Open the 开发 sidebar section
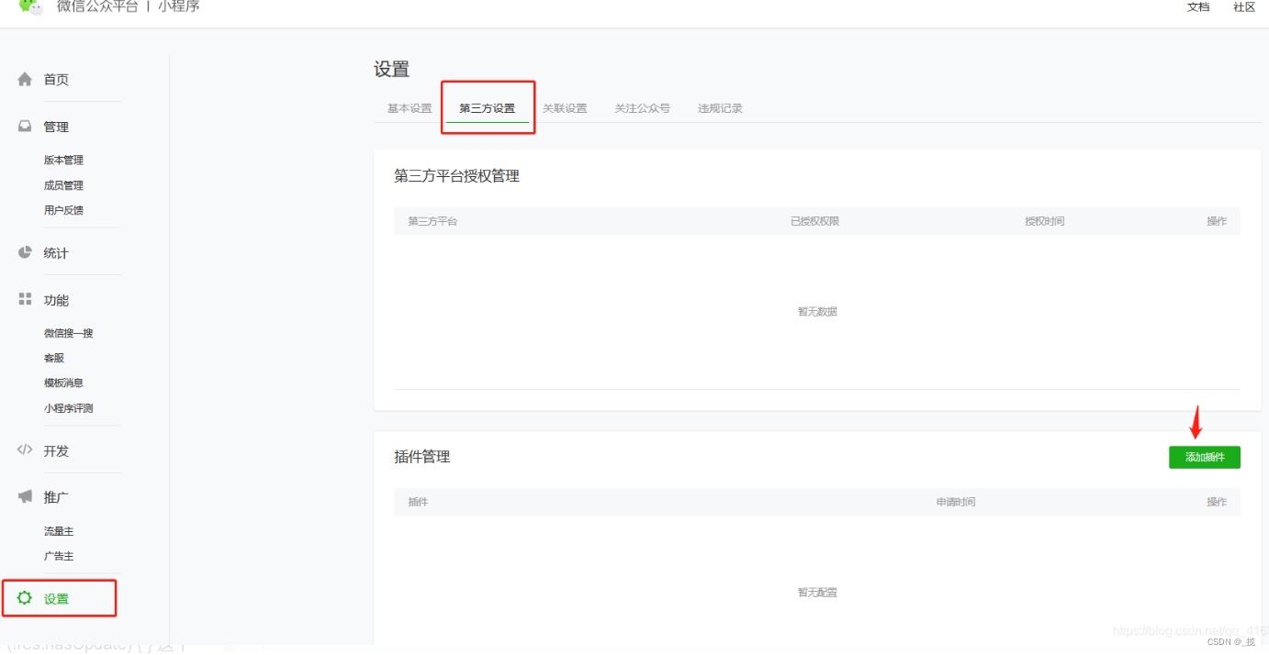1269x655 pixels. coord(56,451)
